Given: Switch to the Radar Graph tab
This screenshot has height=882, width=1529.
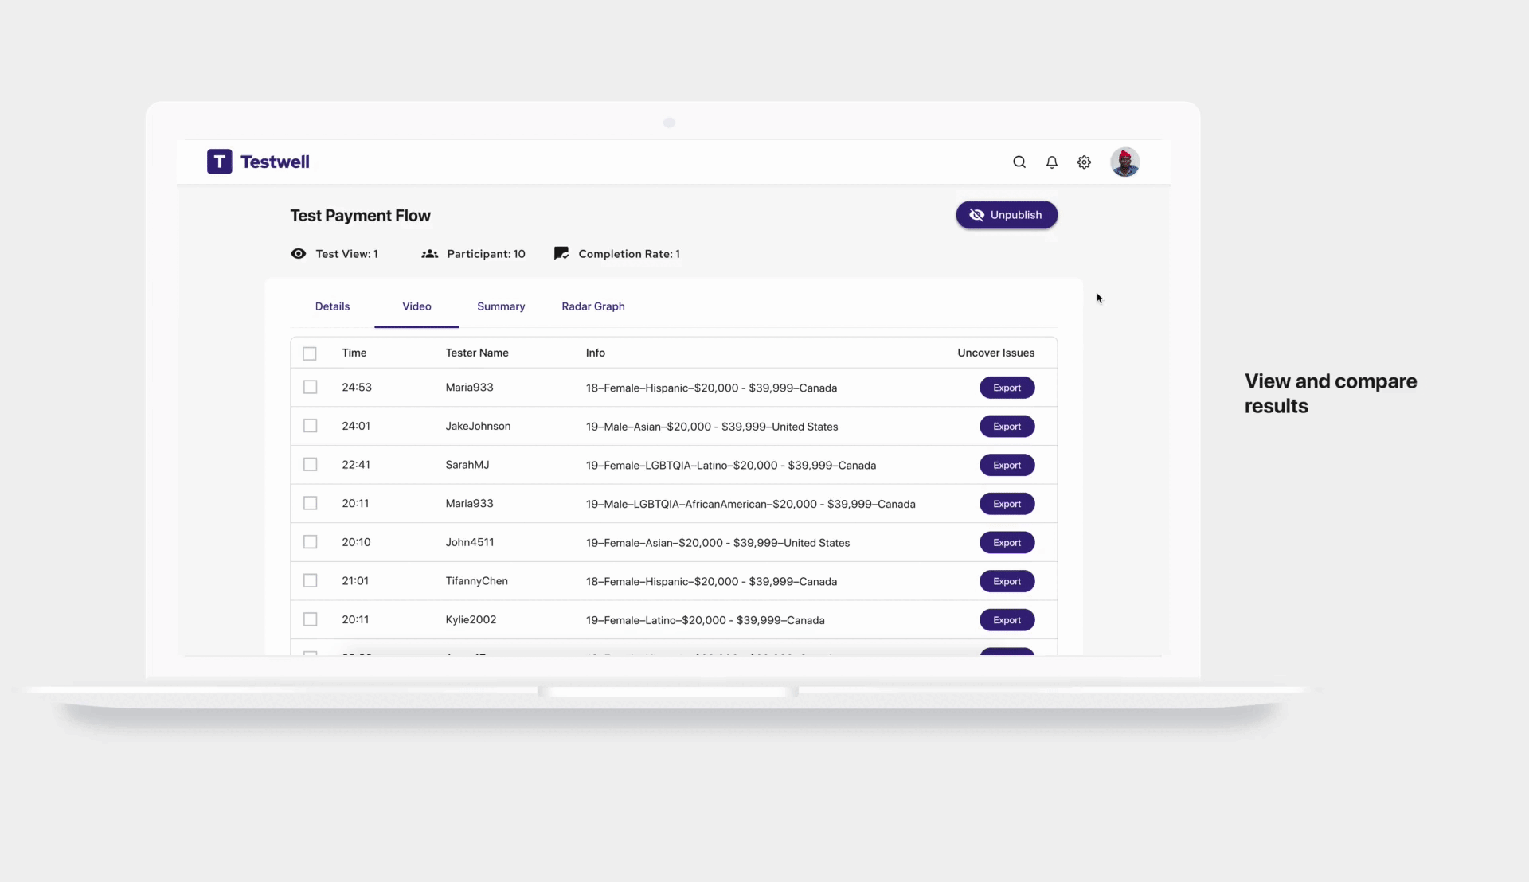Looking at the screenshot, I should tap(593, 306).
